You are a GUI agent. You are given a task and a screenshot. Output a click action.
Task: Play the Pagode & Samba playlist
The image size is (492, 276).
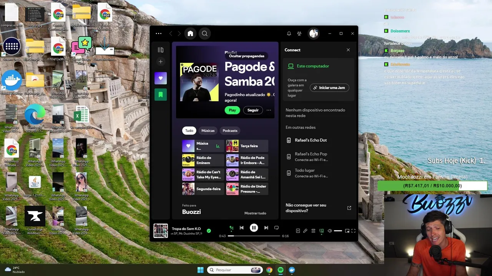(232, 110)
